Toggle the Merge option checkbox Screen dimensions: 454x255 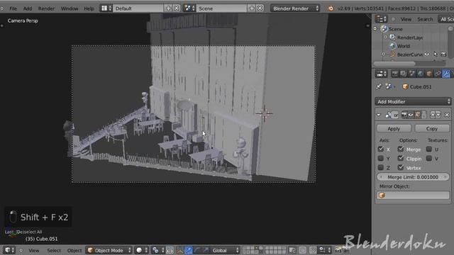[x=401, y=149]
